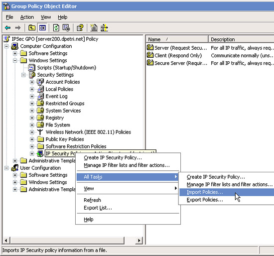Expand the Local Policies node

point(32,89)
